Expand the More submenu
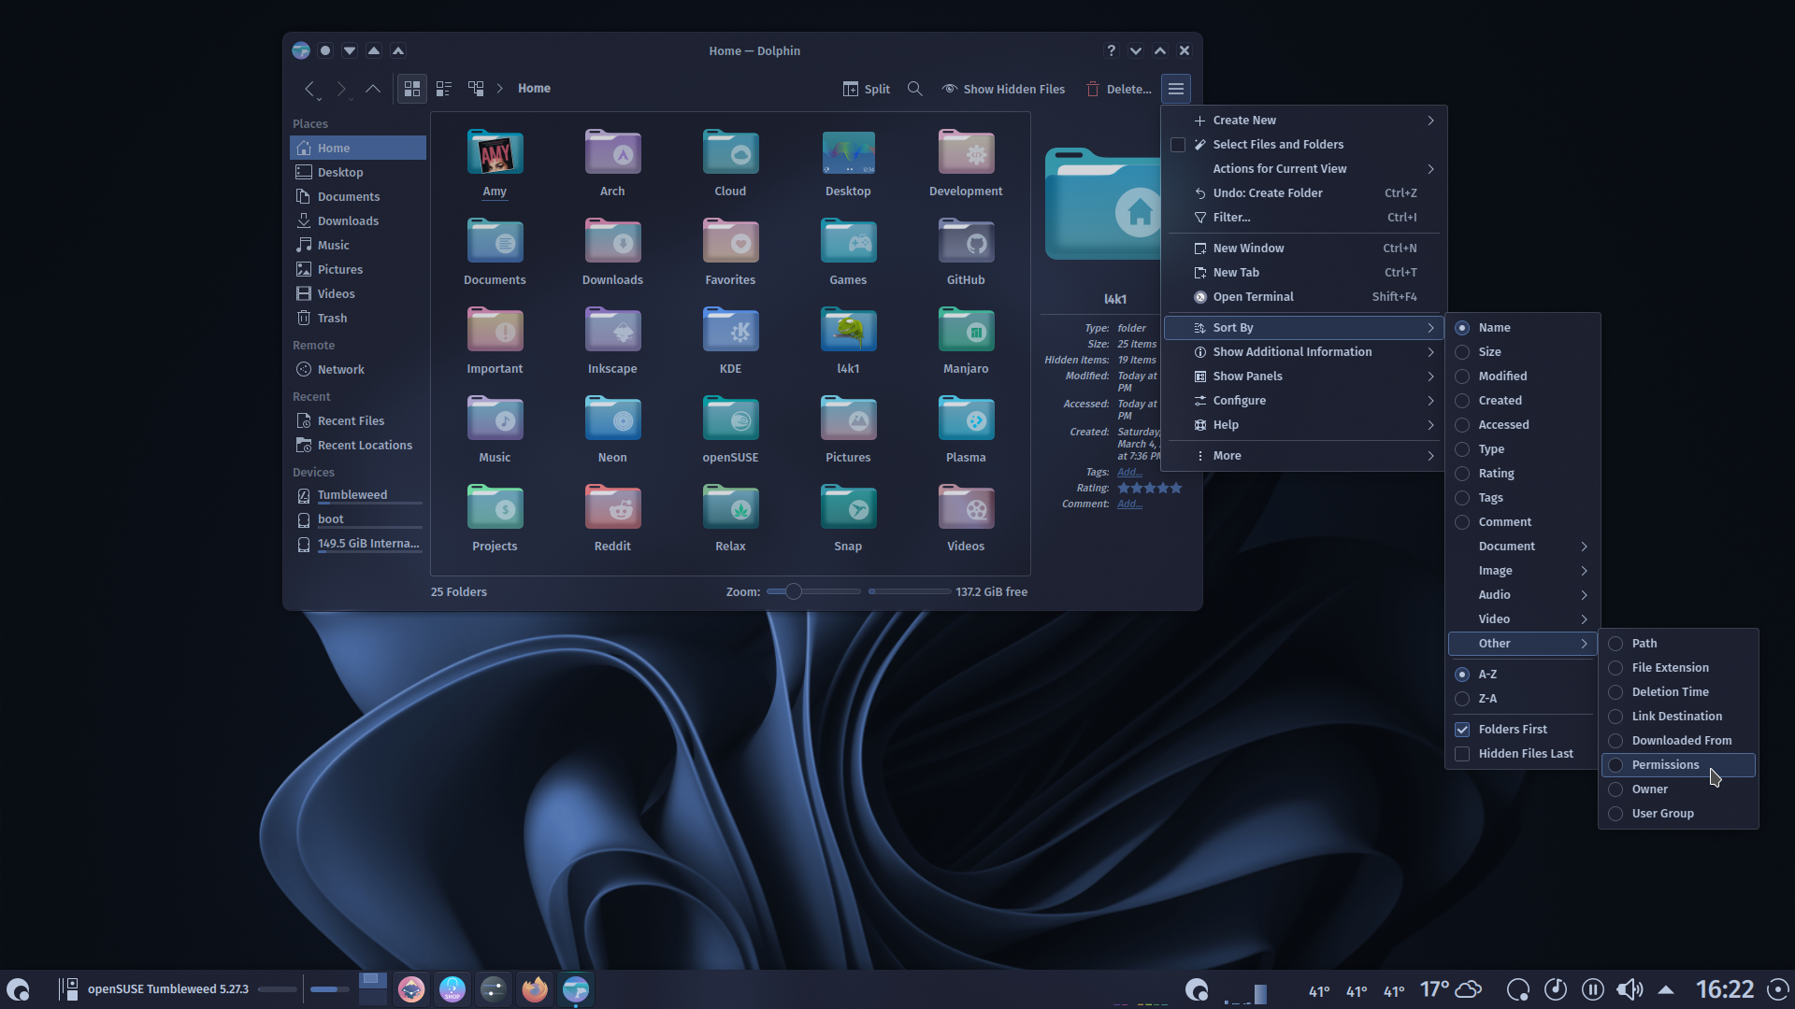 (1302, 456)
